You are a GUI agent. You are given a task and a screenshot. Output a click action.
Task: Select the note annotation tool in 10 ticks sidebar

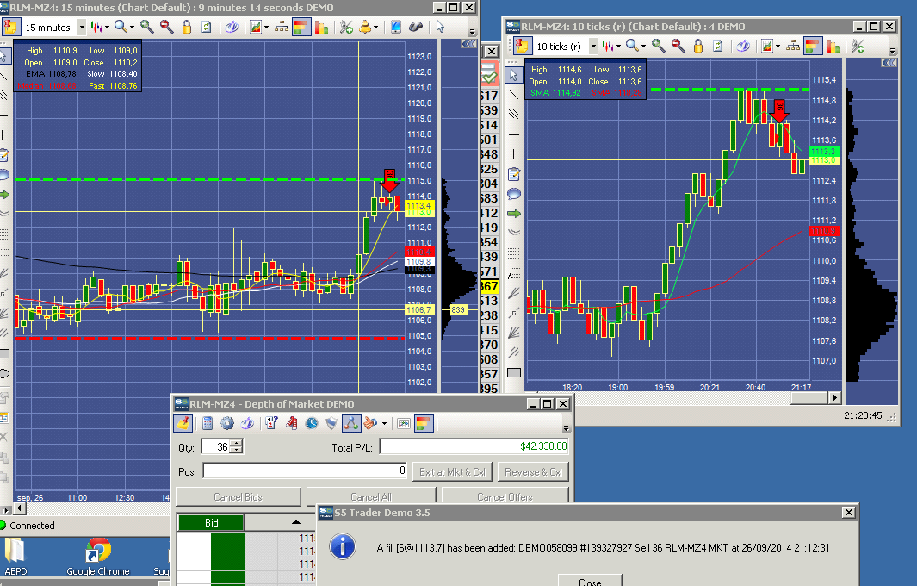[513, 174]
